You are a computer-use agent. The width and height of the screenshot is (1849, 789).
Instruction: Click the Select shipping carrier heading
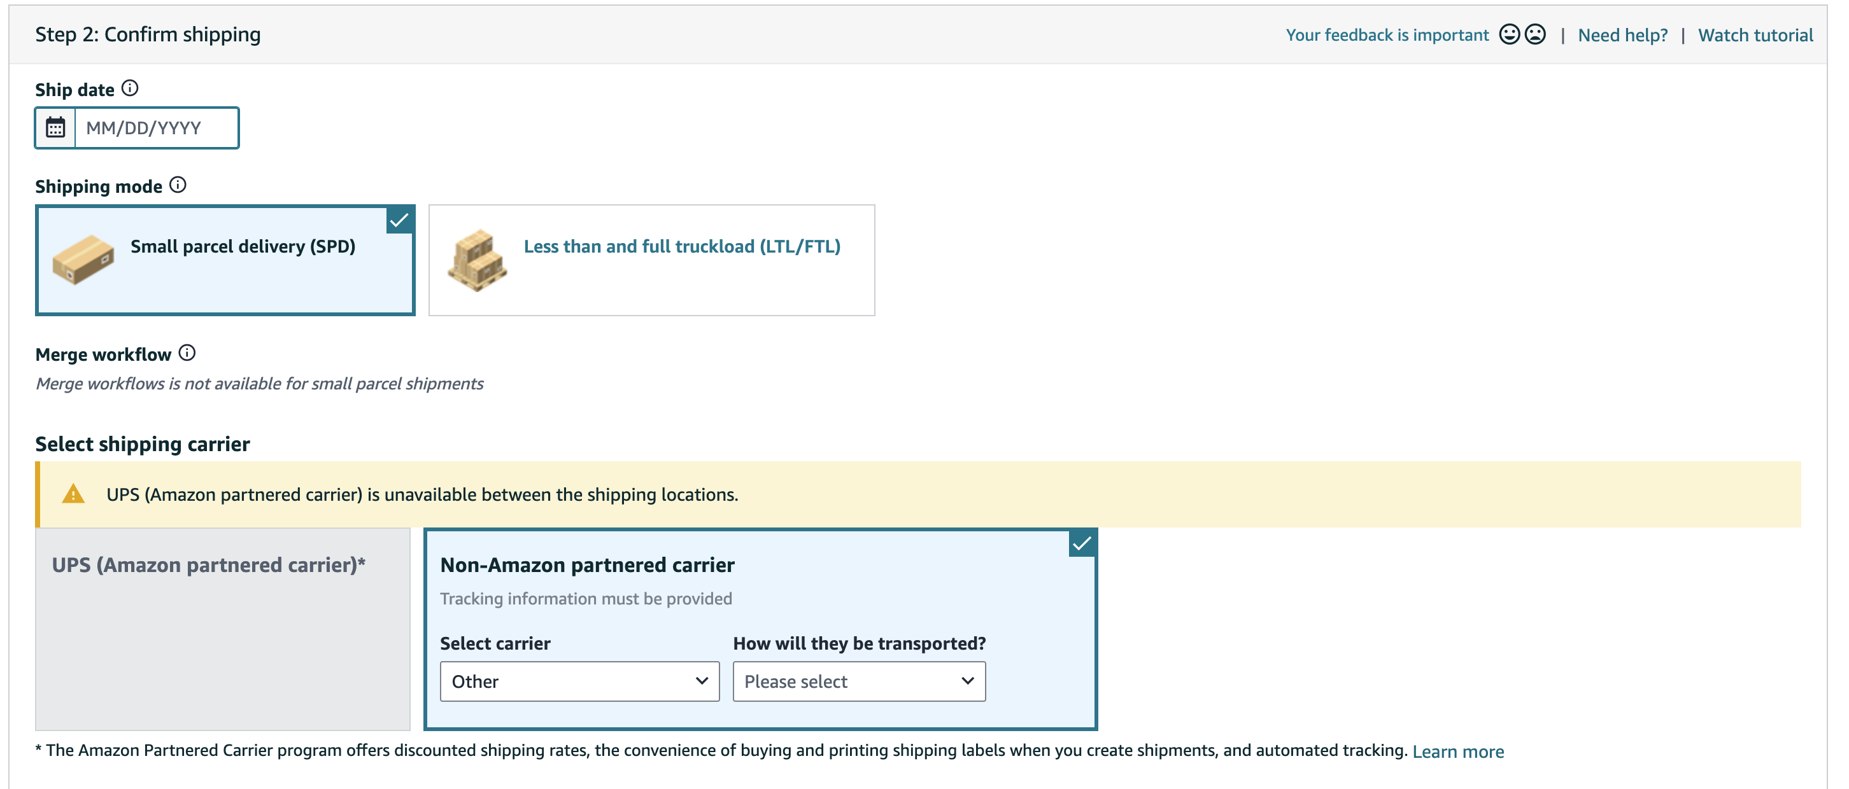tap(143, 444)
